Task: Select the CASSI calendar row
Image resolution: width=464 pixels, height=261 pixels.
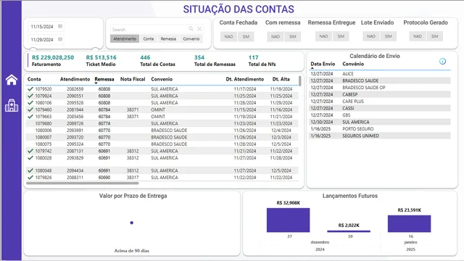Action: [380, 108]
